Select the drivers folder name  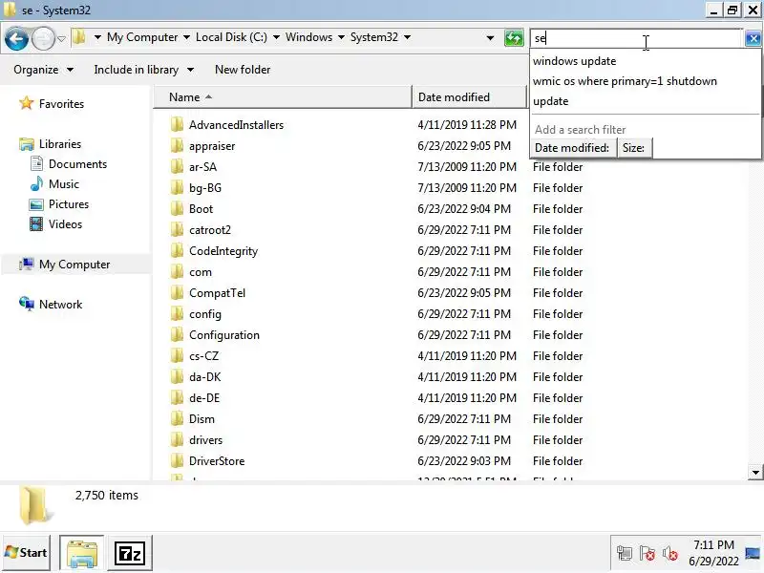(205, 439)
